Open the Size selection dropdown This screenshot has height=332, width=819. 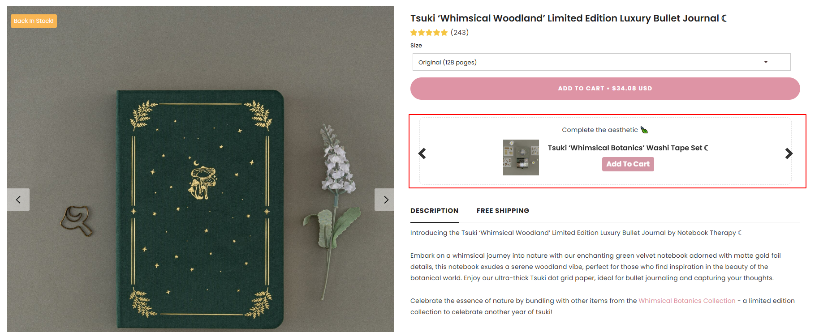[601, 62]
